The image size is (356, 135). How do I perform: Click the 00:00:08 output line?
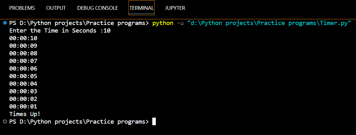click(x=23, y=53)
